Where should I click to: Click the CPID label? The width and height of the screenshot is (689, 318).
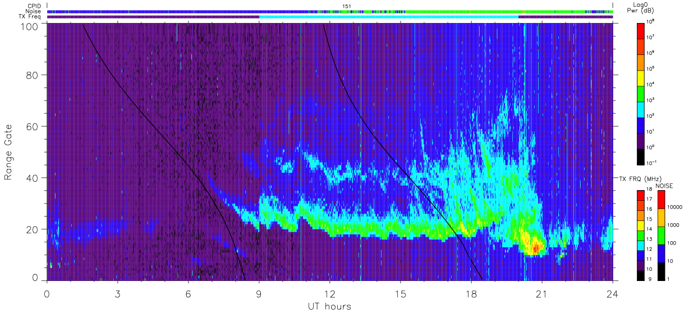pos(34,6)
